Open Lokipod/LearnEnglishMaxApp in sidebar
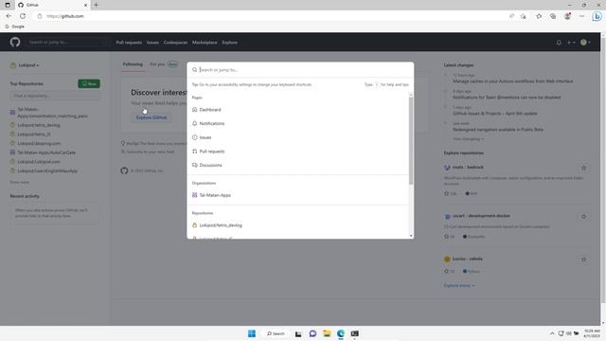 point(47,170)
